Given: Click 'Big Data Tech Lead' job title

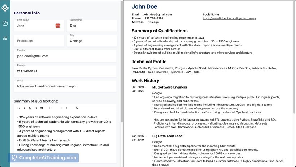Looking at the screenshot, I should (x=167, y=136).
